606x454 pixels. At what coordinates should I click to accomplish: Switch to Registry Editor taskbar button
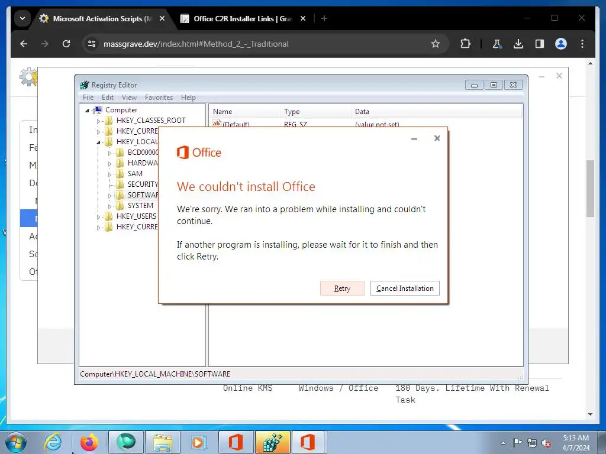coord(272,442)
